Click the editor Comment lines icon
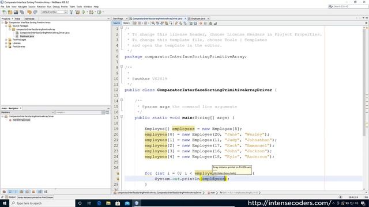Screen dimensions: 369x207 click(211, 23)
